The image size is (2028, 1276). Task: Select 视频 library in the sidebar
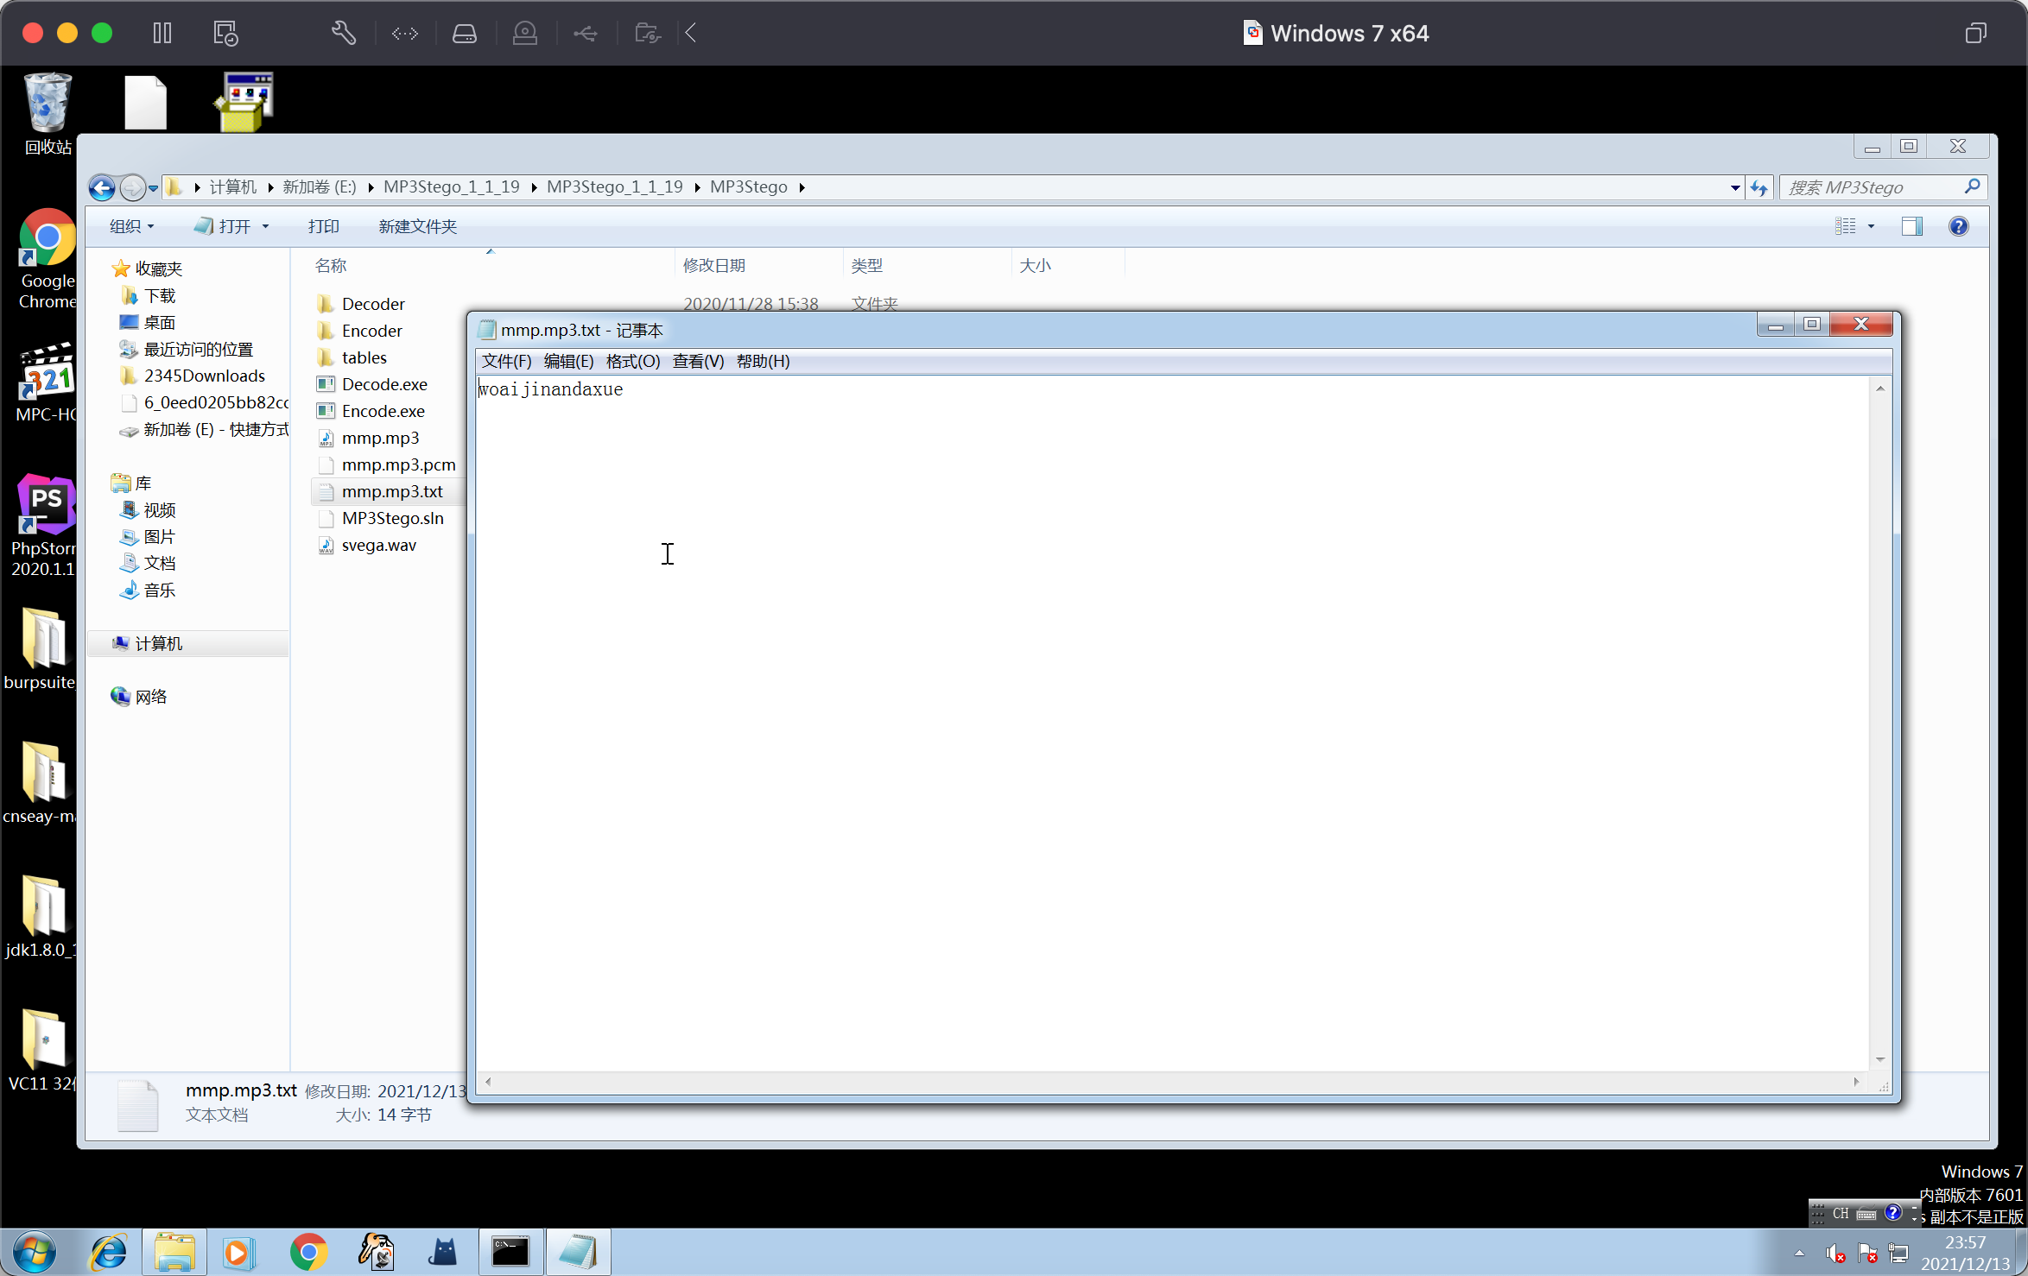149,510
